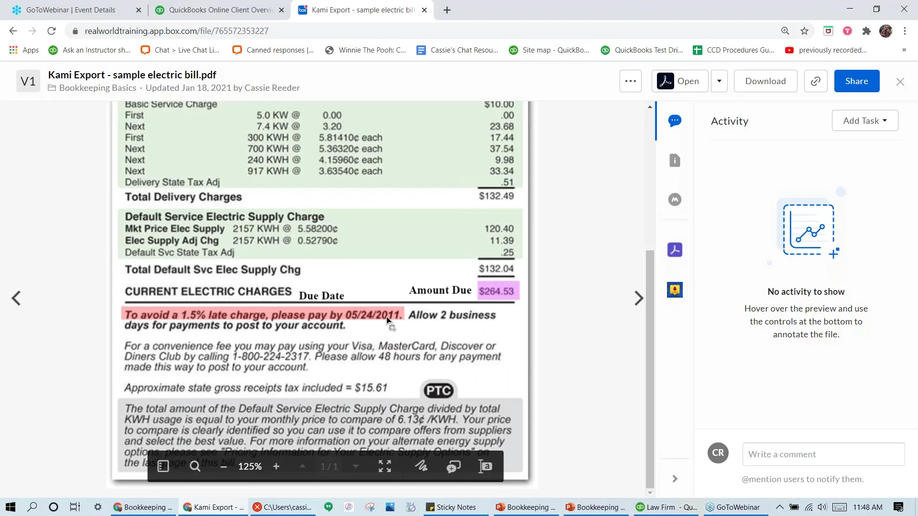Switch to GoToWebinar Event Details tab
Screen dimensions: 918x516
click(x=71, y=10)
